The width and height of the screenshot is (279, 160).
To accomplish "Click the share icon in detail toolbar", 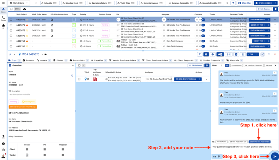I will [x=263, y=54].
